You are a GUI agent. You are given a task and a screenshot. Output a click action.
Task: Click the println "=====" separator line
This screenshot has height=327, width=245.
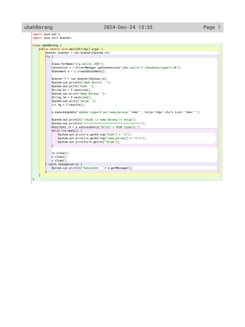pyautogui.click(x=99, y=124)
